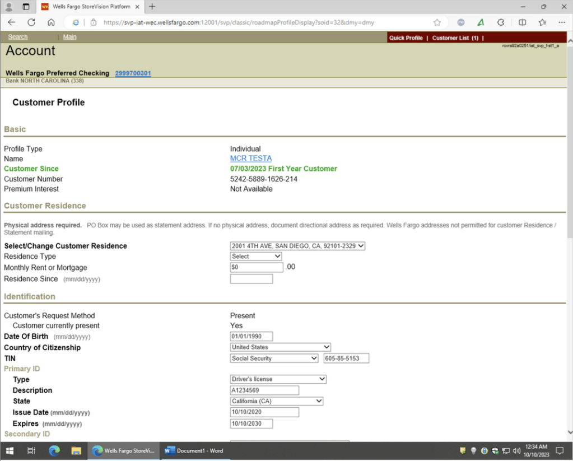Go to browser Home icon

coord(51,22)
